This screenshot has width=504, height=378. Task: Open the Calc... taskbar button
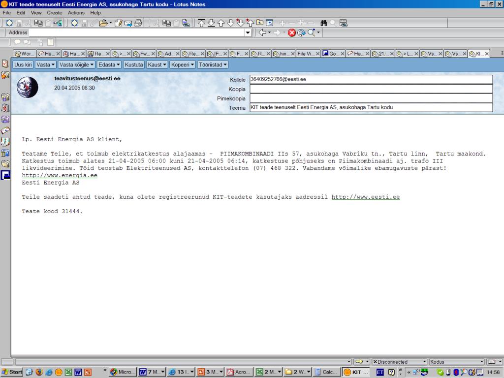(x=327, y=372)
